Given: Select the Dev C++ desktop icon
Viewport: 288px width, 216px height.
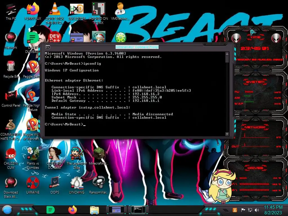Looking at the screenshot, I should pyautogui.click(x=55, y=37).
